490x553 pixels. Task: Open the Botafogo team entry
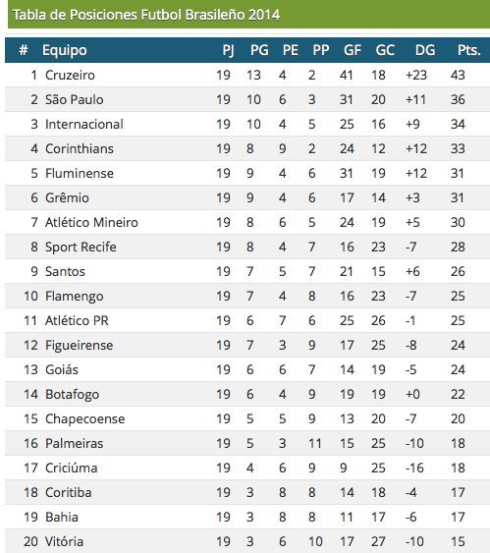click(72, 394)
